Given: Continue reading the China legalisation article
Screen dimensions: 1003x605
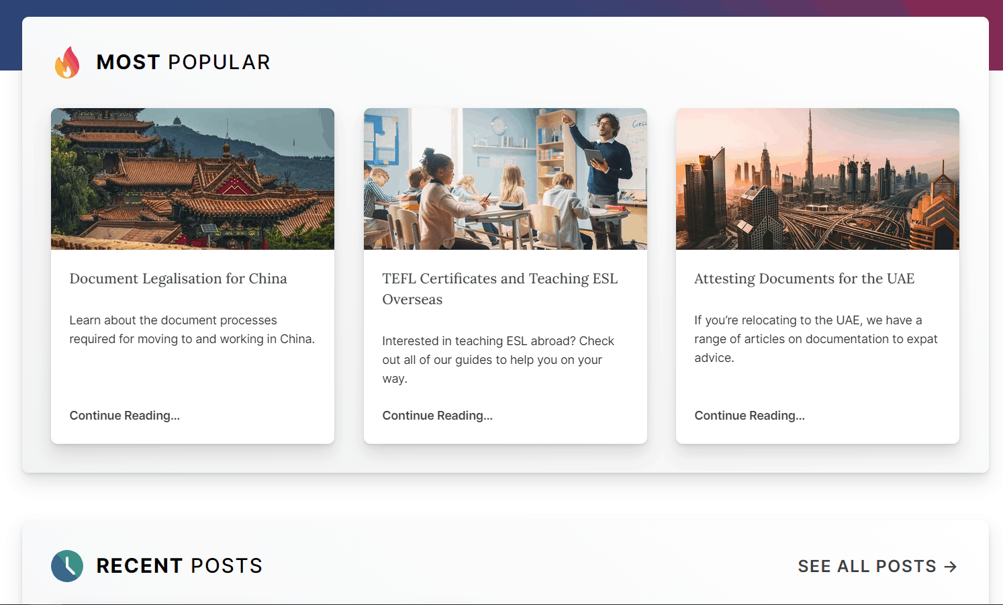Looking at the screenshot, I should pos(125,416).
